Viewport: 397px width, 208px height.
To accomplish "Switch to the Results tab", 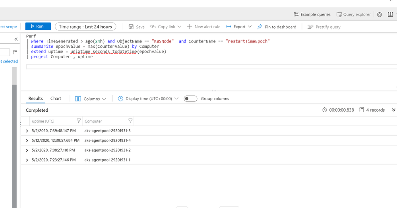I will 35,99.
